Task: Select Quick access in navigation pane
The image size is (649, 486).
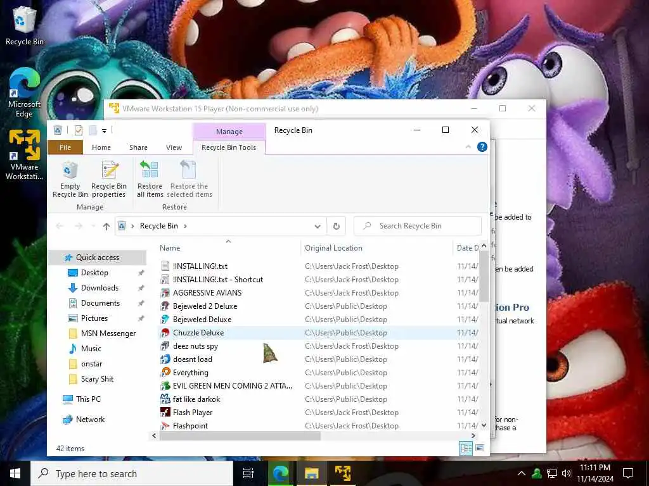Action: [x=98, y=258]
